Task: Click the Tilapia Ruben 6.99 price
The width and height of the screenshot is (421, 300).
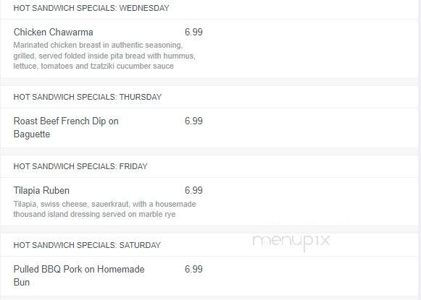Action: (193, 190)
